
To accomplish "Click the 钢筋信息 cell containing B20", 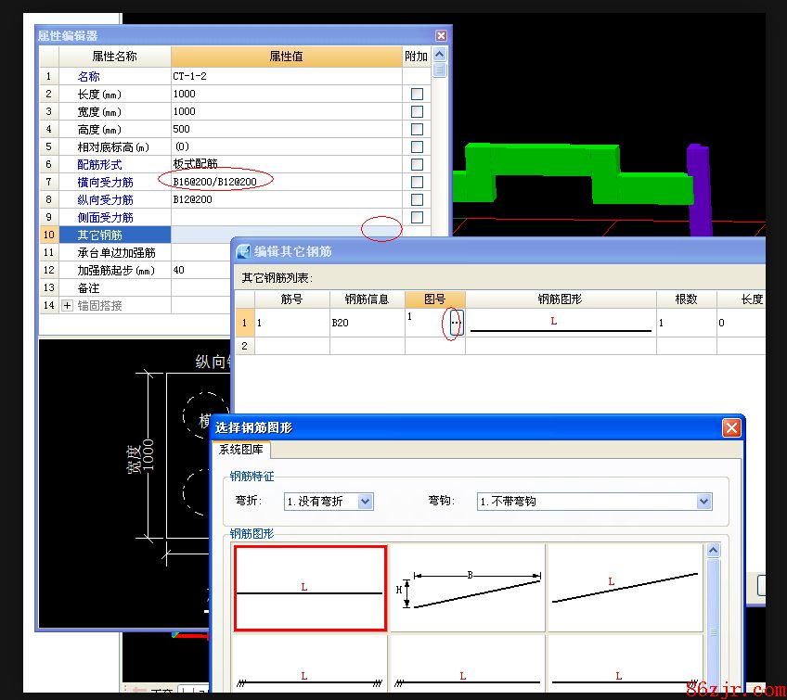I will (x=367, y=323).
